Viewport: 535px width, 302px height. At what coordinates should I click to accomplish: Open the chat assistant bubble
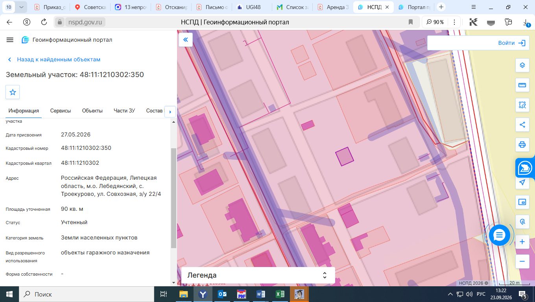tap(499, 235)
